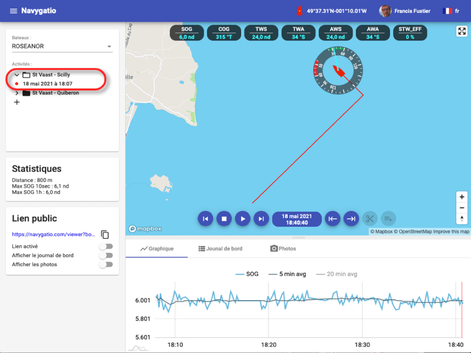
Task: Click the skip to end playback button
Action: point(261,219)
